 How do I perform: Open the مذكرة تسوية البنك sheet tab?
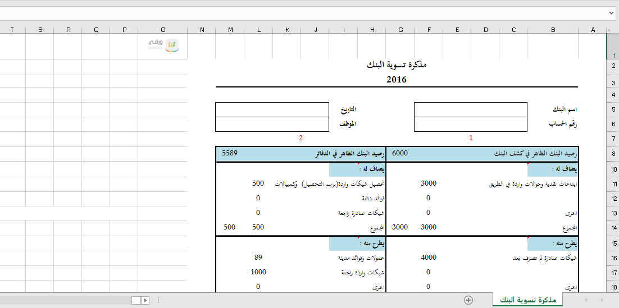click(527, 300)
